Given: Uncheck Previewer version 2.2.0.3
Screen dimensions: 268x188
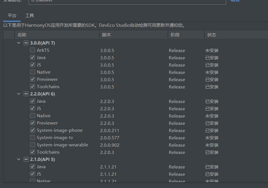Looking at the screenshot, I should pyautogui.click(x=32, y=123).
